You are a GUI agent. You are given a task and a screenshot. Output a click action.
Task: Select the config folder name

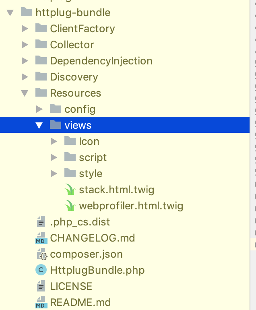point(80,110)
